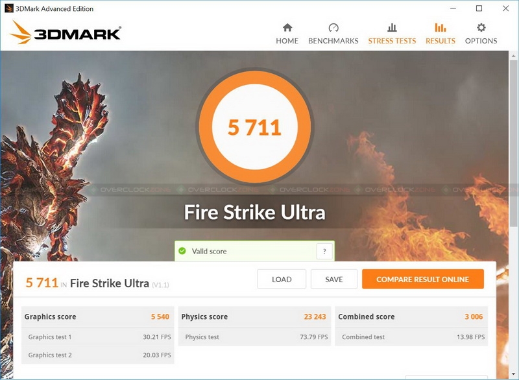Click the scrollbar down arrow

[x=513, y=374]
